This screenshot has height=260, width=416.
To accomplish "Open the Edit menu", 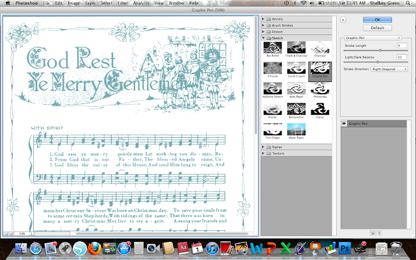I will (58, 3).
